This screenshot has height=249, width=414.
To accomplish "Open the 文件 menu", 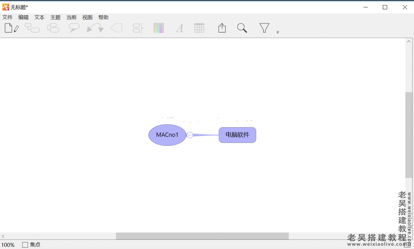I will point(7,17).
